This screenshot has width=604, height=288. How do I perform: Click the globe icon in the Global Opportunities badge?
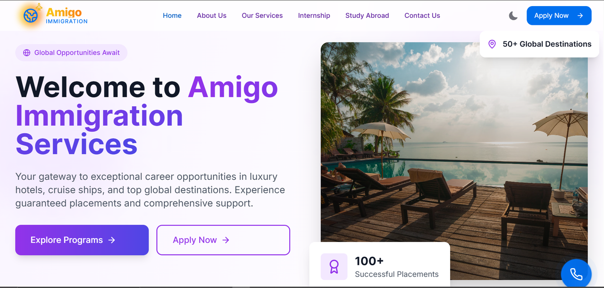[27, 53]
